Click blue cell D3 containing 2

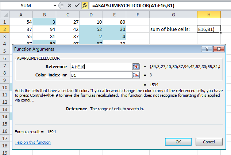(91, 36)
